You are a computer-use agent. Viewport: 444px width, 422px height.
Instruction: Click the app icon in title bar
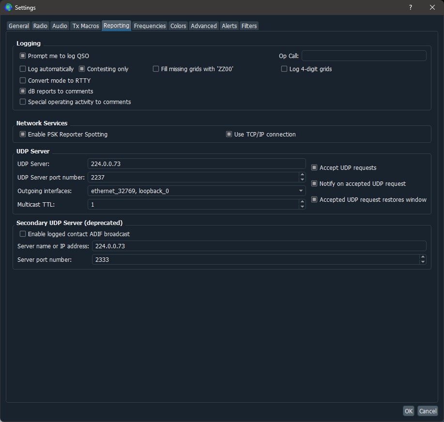coord(8,7)
